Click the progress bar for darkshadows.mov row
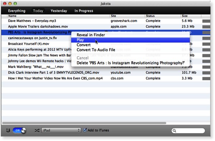The width and height of the screenshot is (215, 141). point(206,27)
